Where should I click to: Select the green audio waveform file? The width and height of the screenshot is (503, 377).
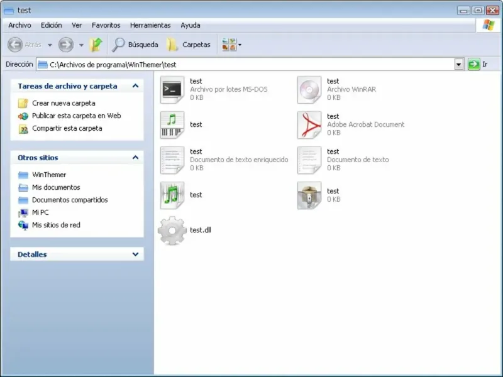[x=172, y=195]
